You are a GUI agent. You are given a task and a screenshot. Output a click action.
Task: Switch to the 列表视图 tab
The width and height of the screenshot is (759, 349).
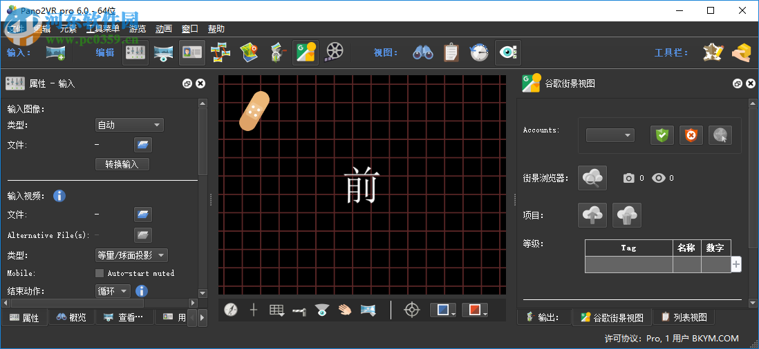[x=684, y=317]
